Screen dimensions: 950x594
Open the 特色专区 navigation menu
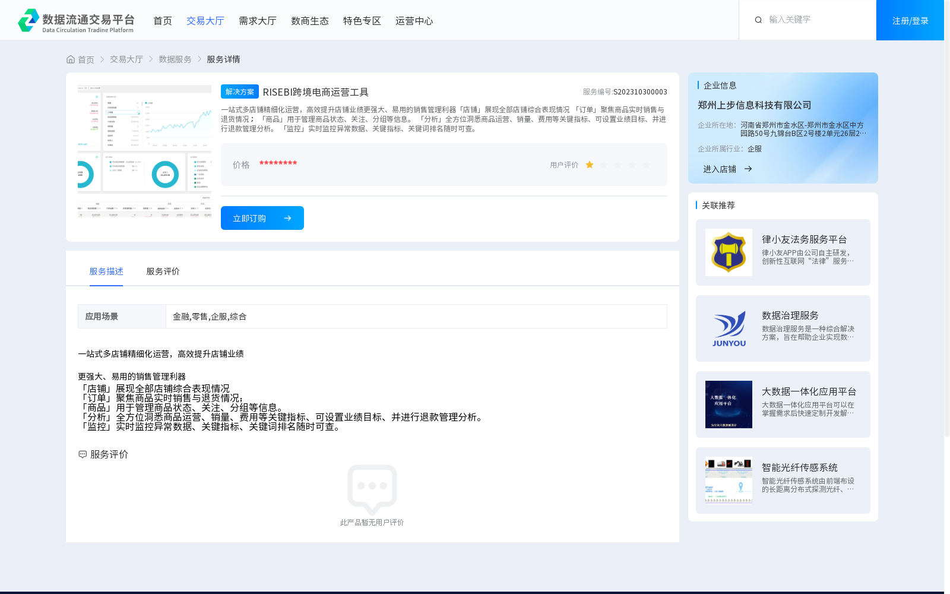[x=362, y=21]
